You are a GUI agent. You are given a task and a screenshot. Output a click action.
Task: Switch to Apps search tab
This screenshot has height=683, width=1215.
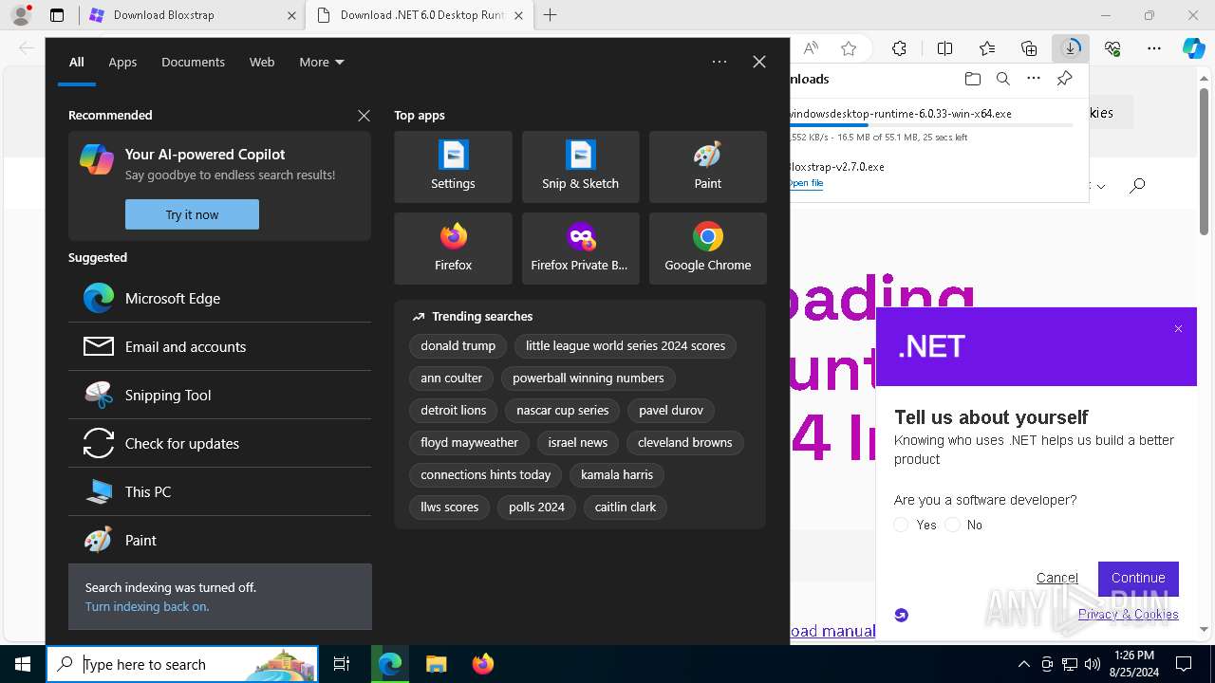(x=122, y=62)
